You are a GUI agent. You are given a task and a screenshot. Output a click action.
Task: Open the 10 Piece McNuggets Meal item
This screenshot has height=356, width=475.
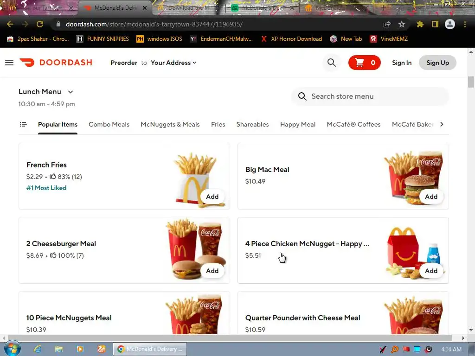pyautogui.click(x=124, y=313)
